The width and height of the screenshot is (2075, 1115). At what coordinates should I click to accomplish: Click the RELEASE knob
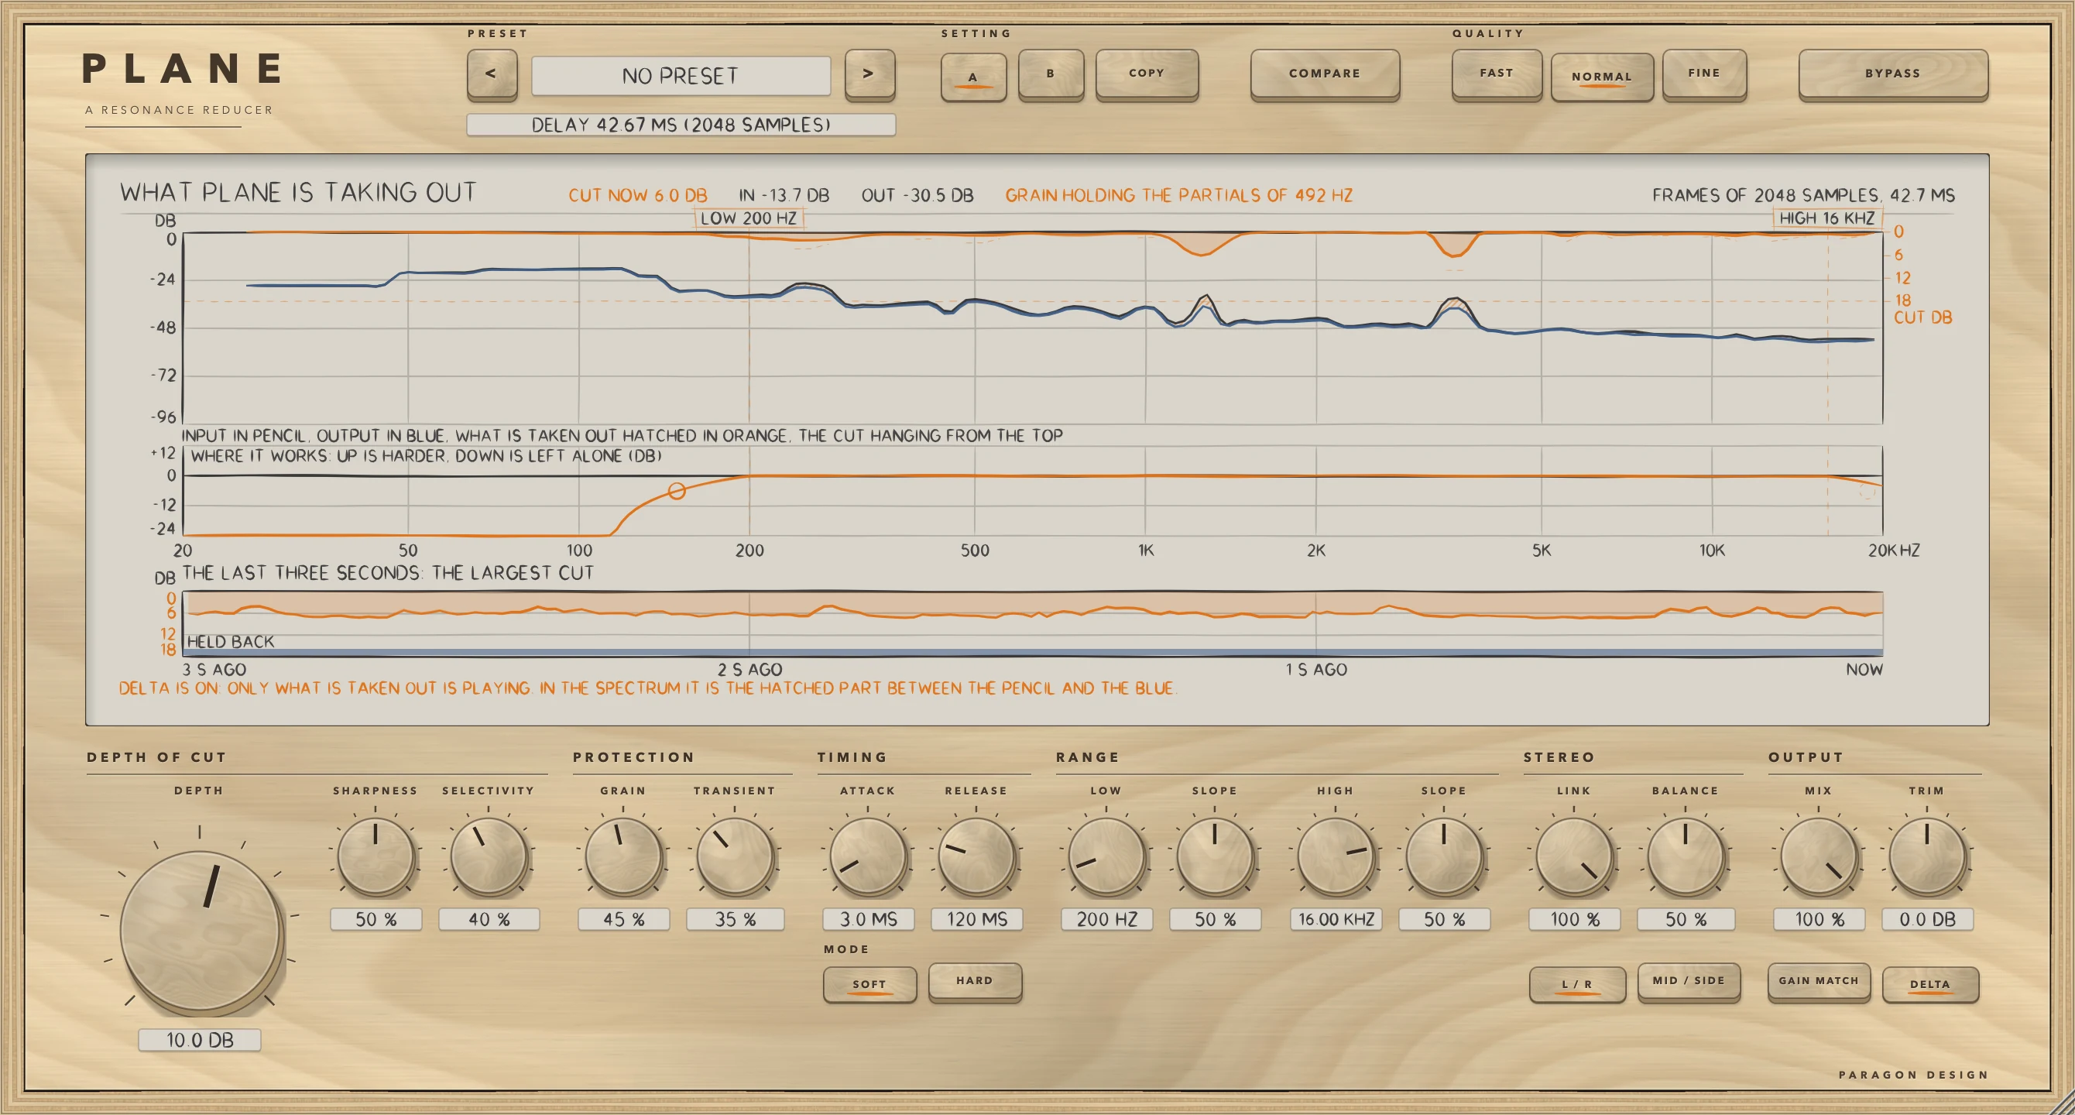(977, 857)
